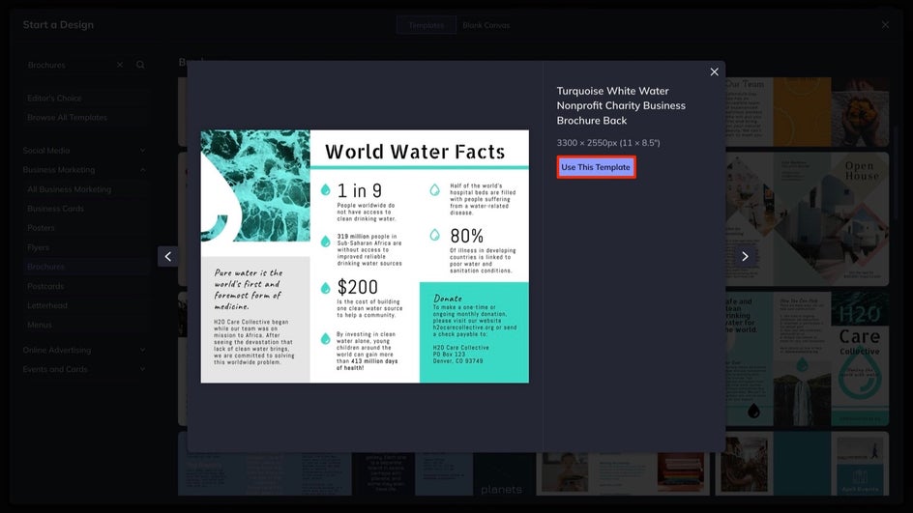Switch to the Templates tab

tap(426, 25)
